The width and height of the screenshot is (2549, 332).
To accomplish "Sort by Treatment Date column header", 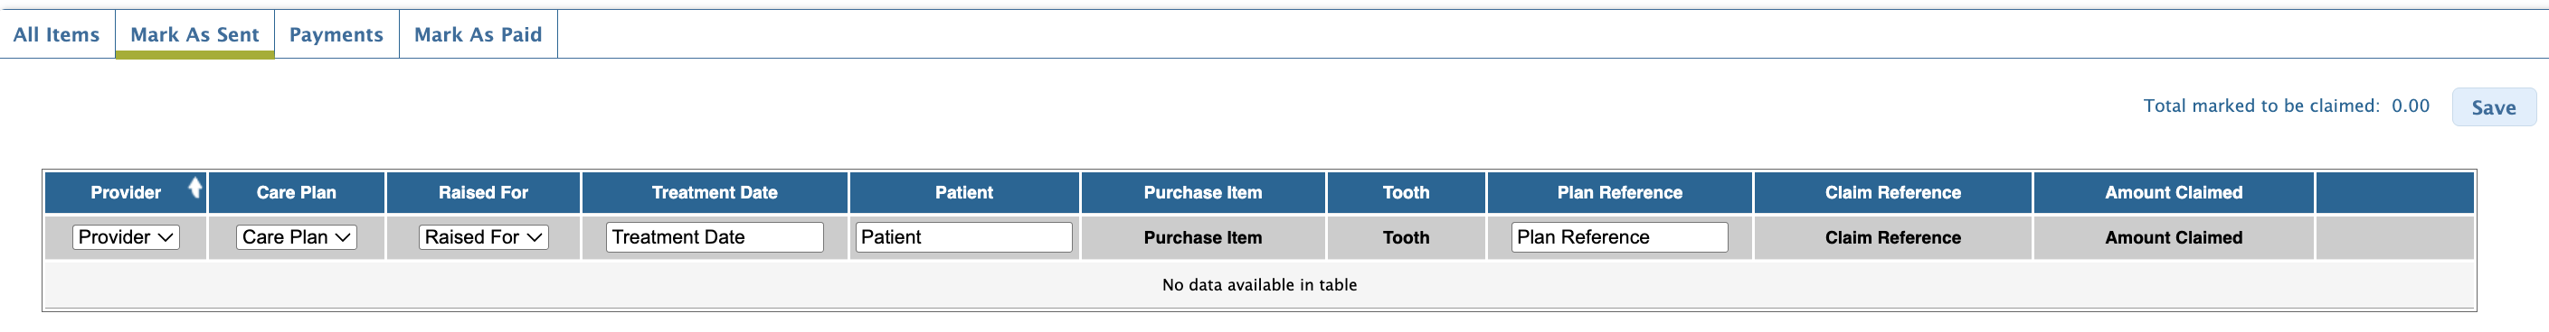I will pos(715,193).
